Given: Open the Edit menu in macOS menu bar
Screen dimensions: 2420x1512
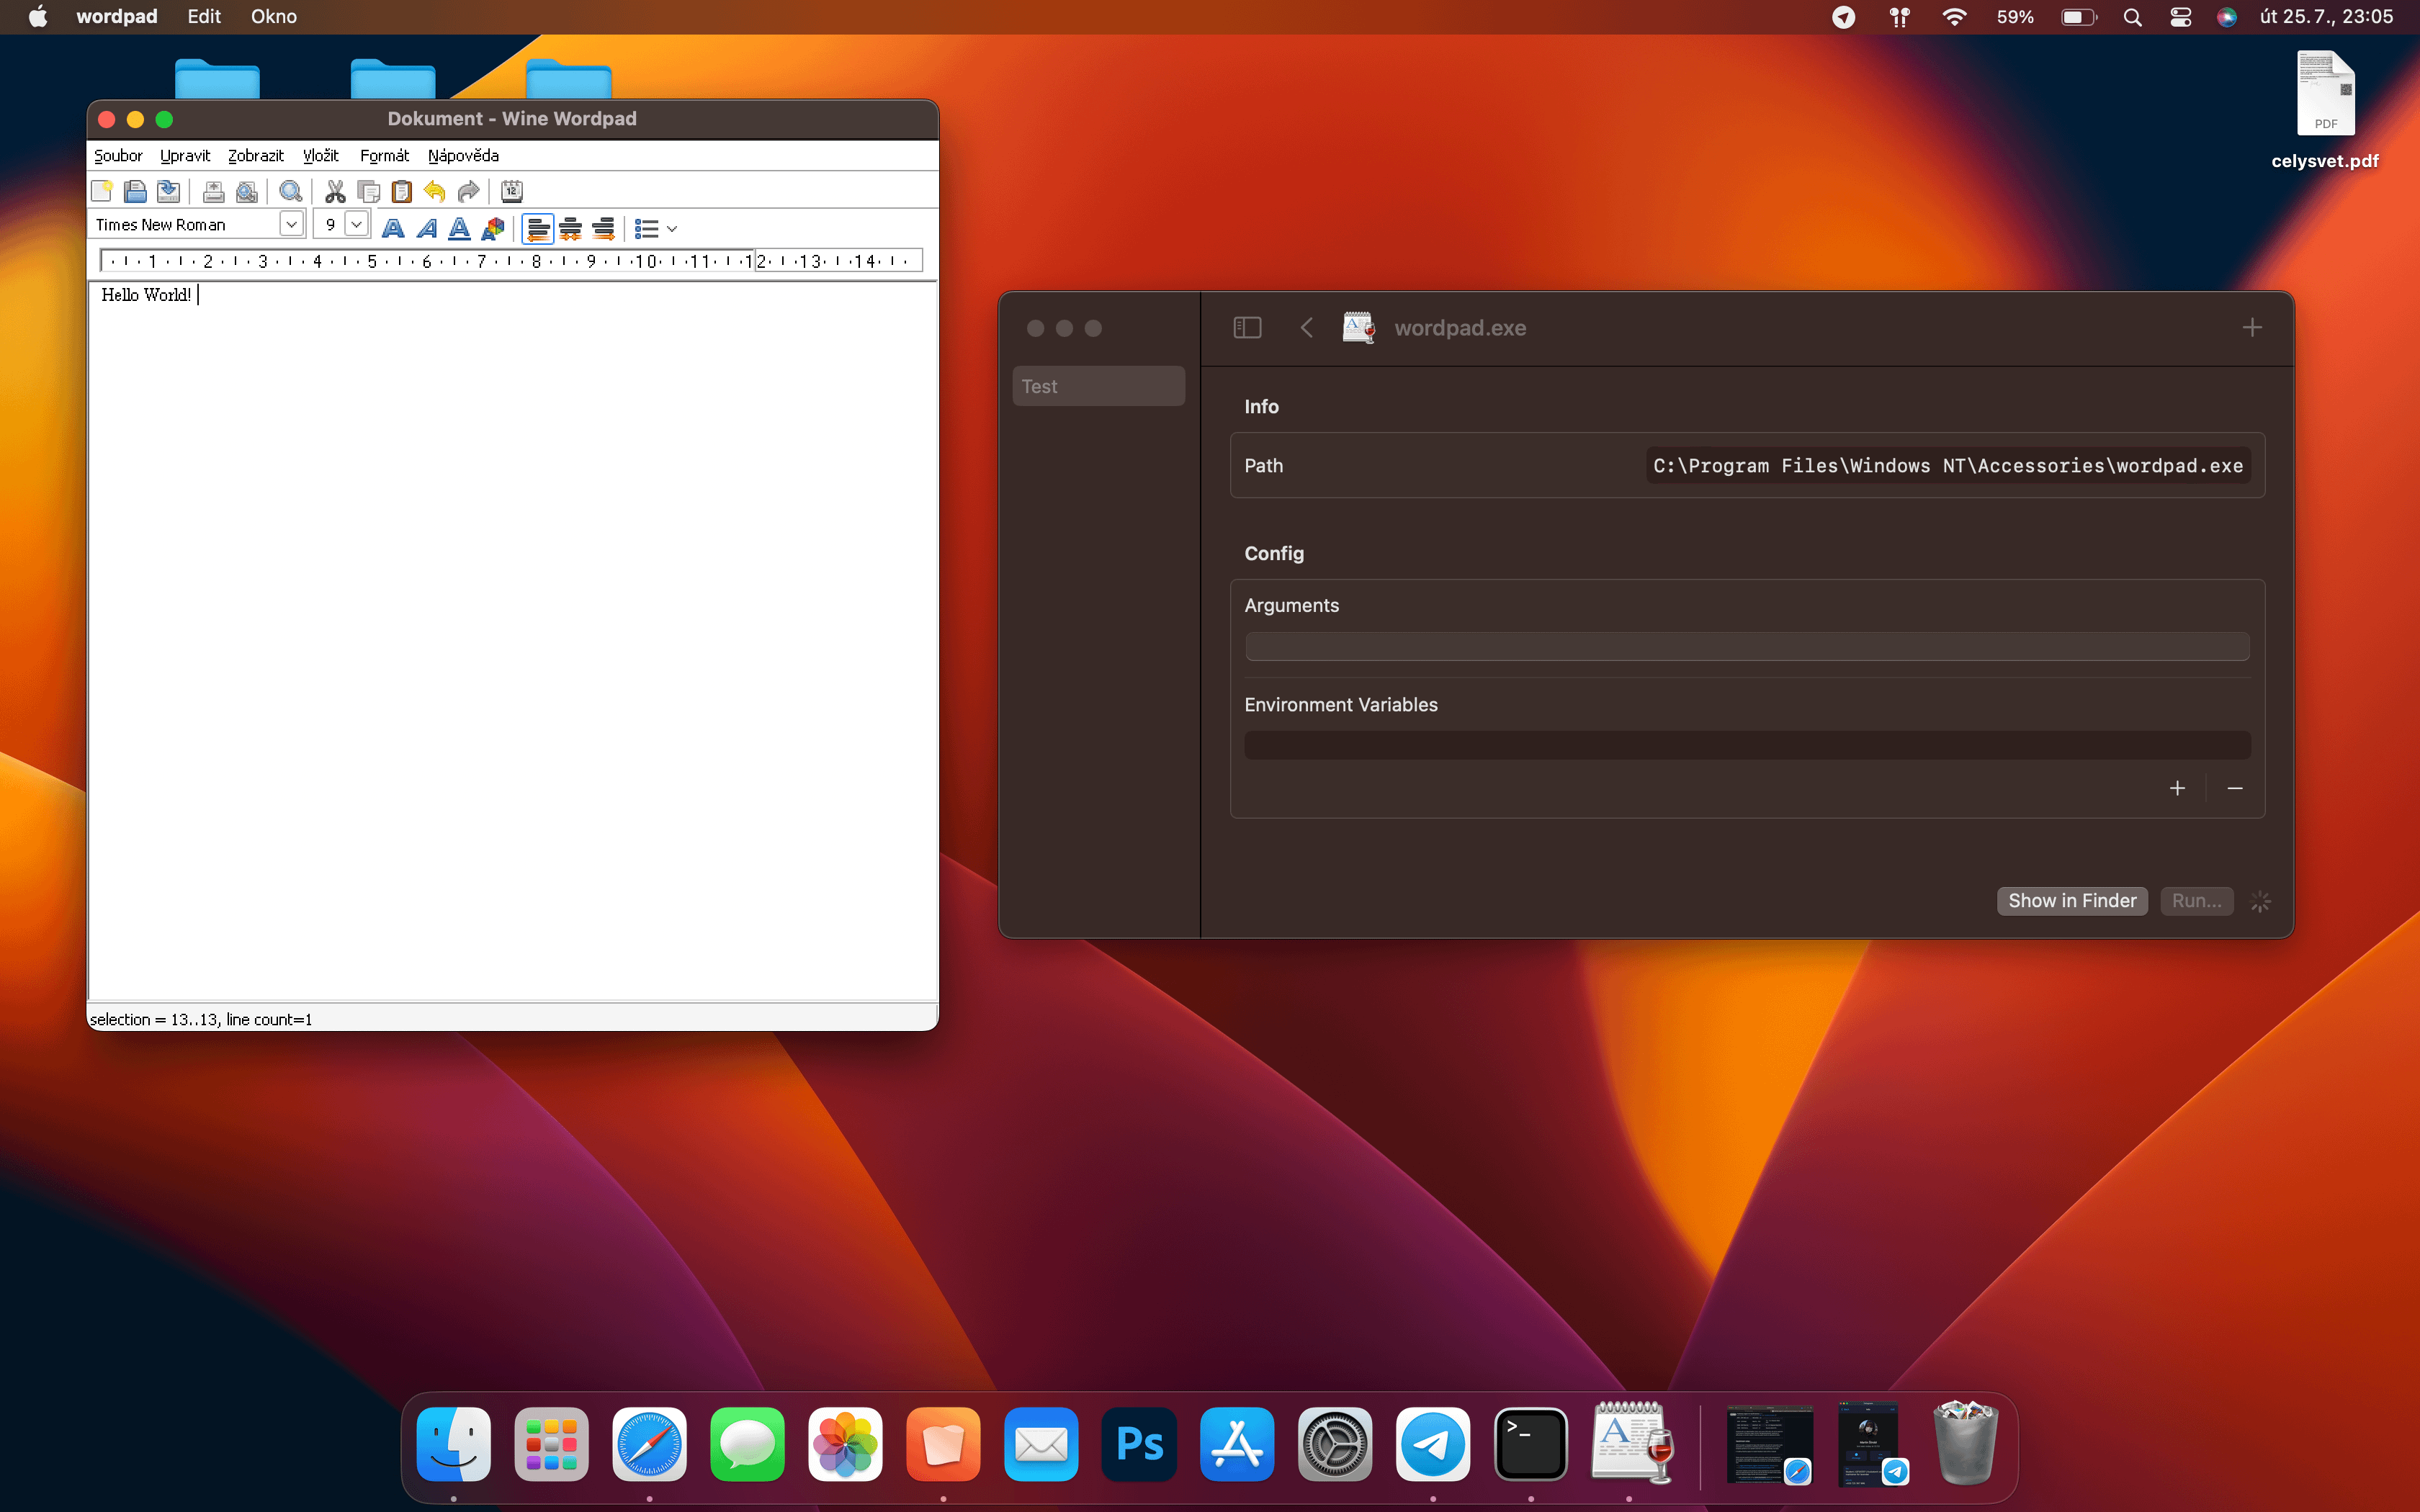Looking at the screenshot, I should point(204,16).
